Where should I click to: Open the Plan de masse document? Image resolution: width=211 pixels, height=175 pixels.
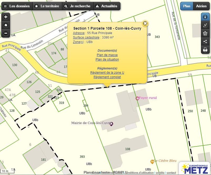[107, 55]
